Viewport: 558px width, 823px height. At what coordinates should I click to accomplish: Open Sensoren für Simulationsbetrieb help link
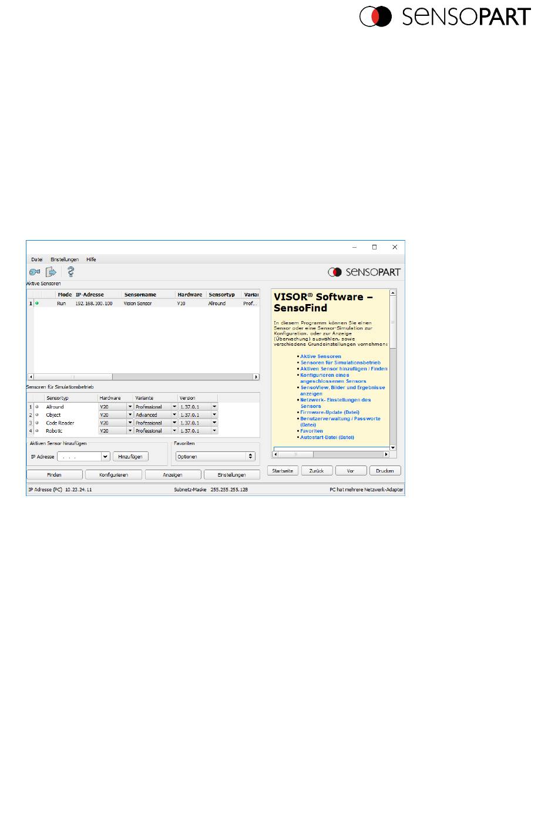[x=341, y=363]
